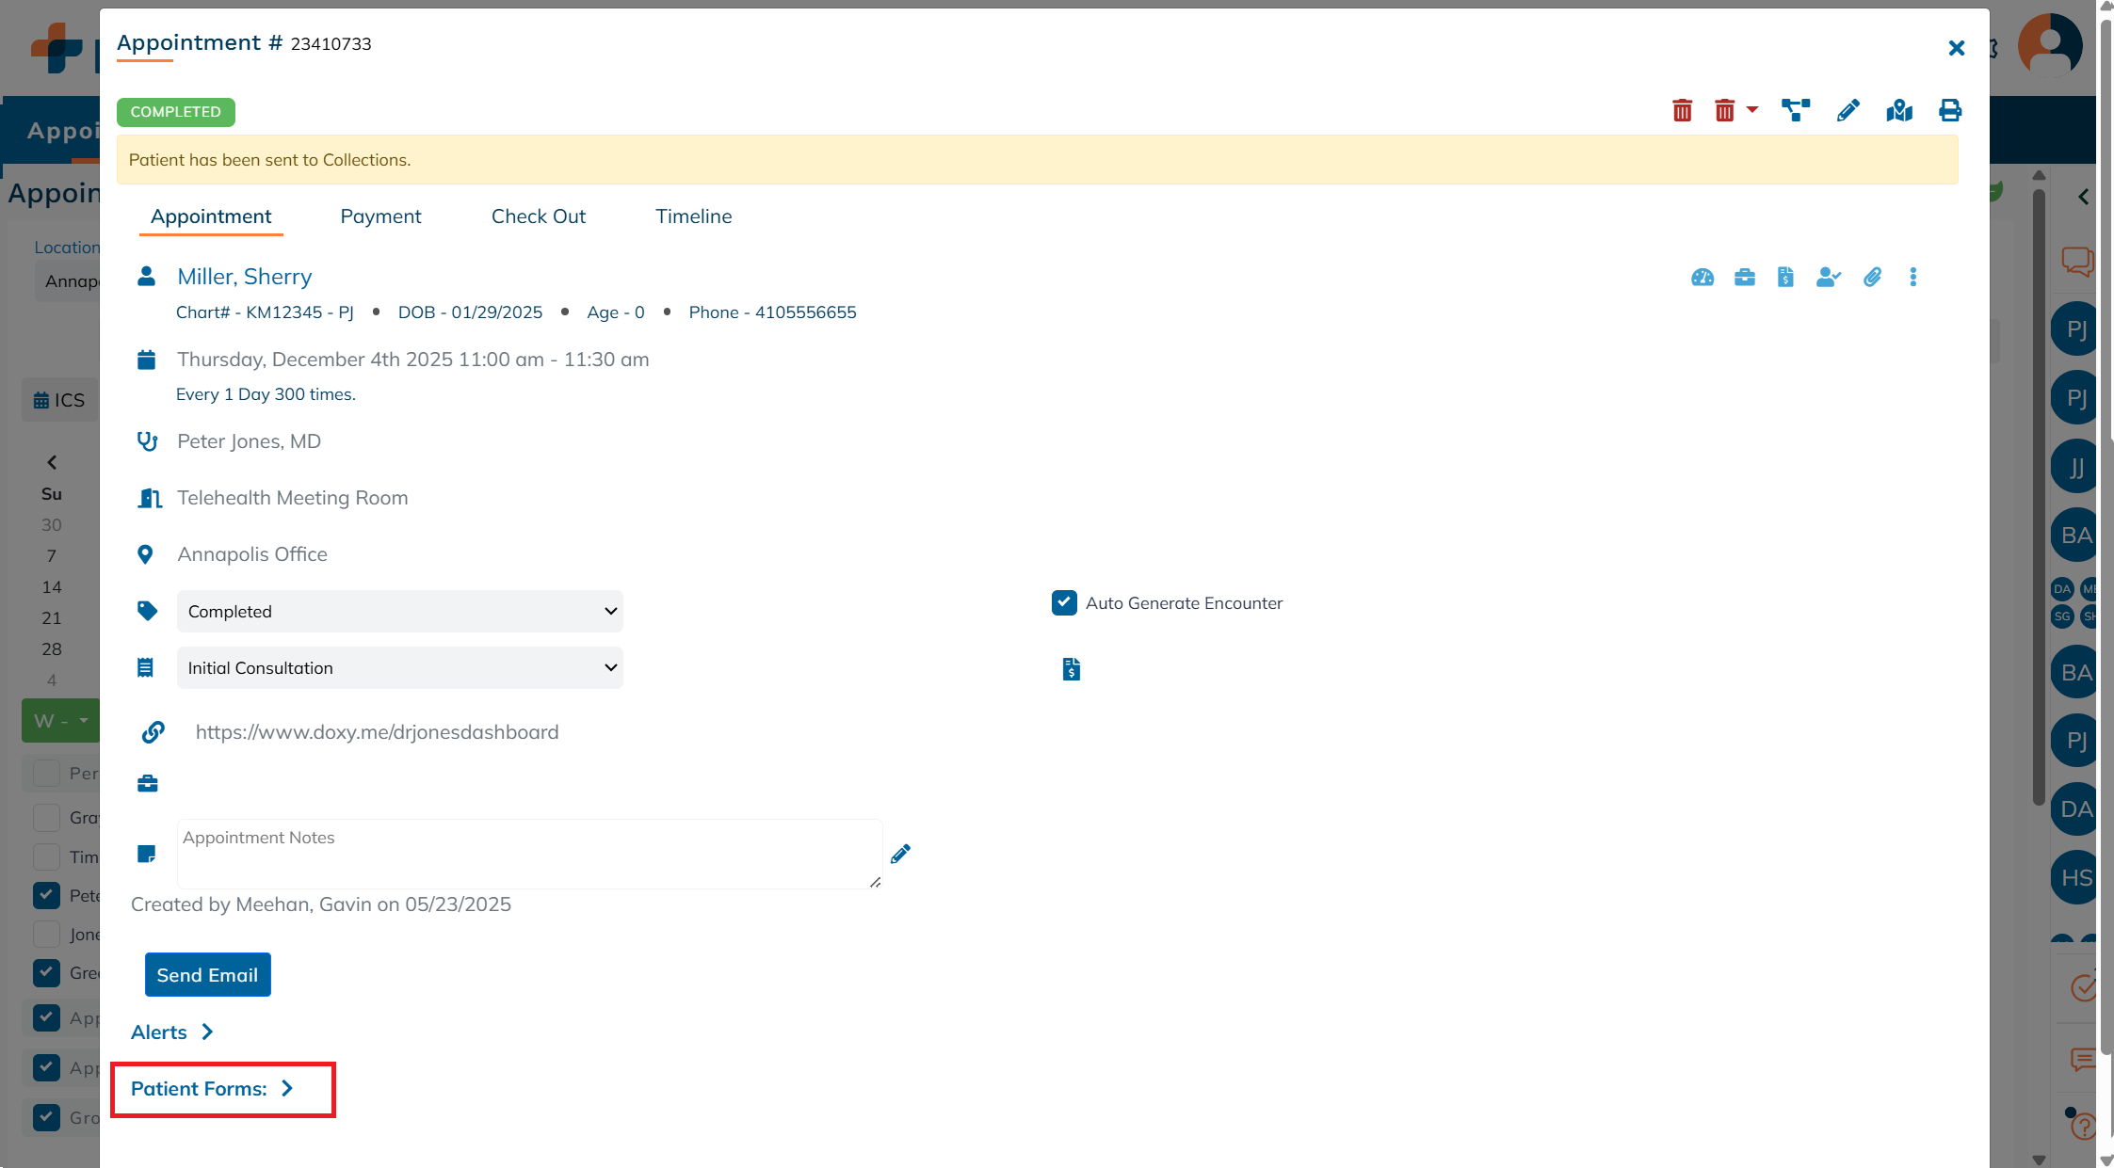Print the appointment details
The height and width of the screenshot is (1168, 2114).
(x=1949, y=110)
